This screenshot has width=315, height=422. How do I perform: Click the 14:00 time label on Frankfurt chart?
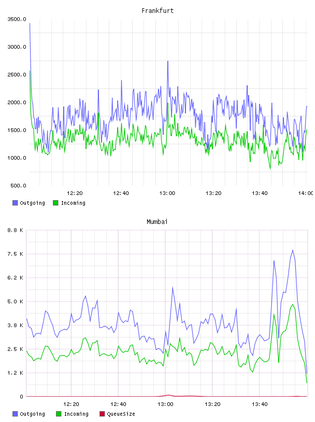click(306, 193)
